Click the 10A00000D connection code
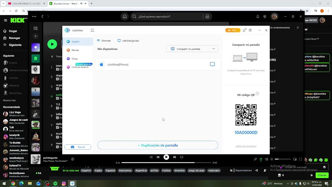The image size is (332, 187). point(246,133)
